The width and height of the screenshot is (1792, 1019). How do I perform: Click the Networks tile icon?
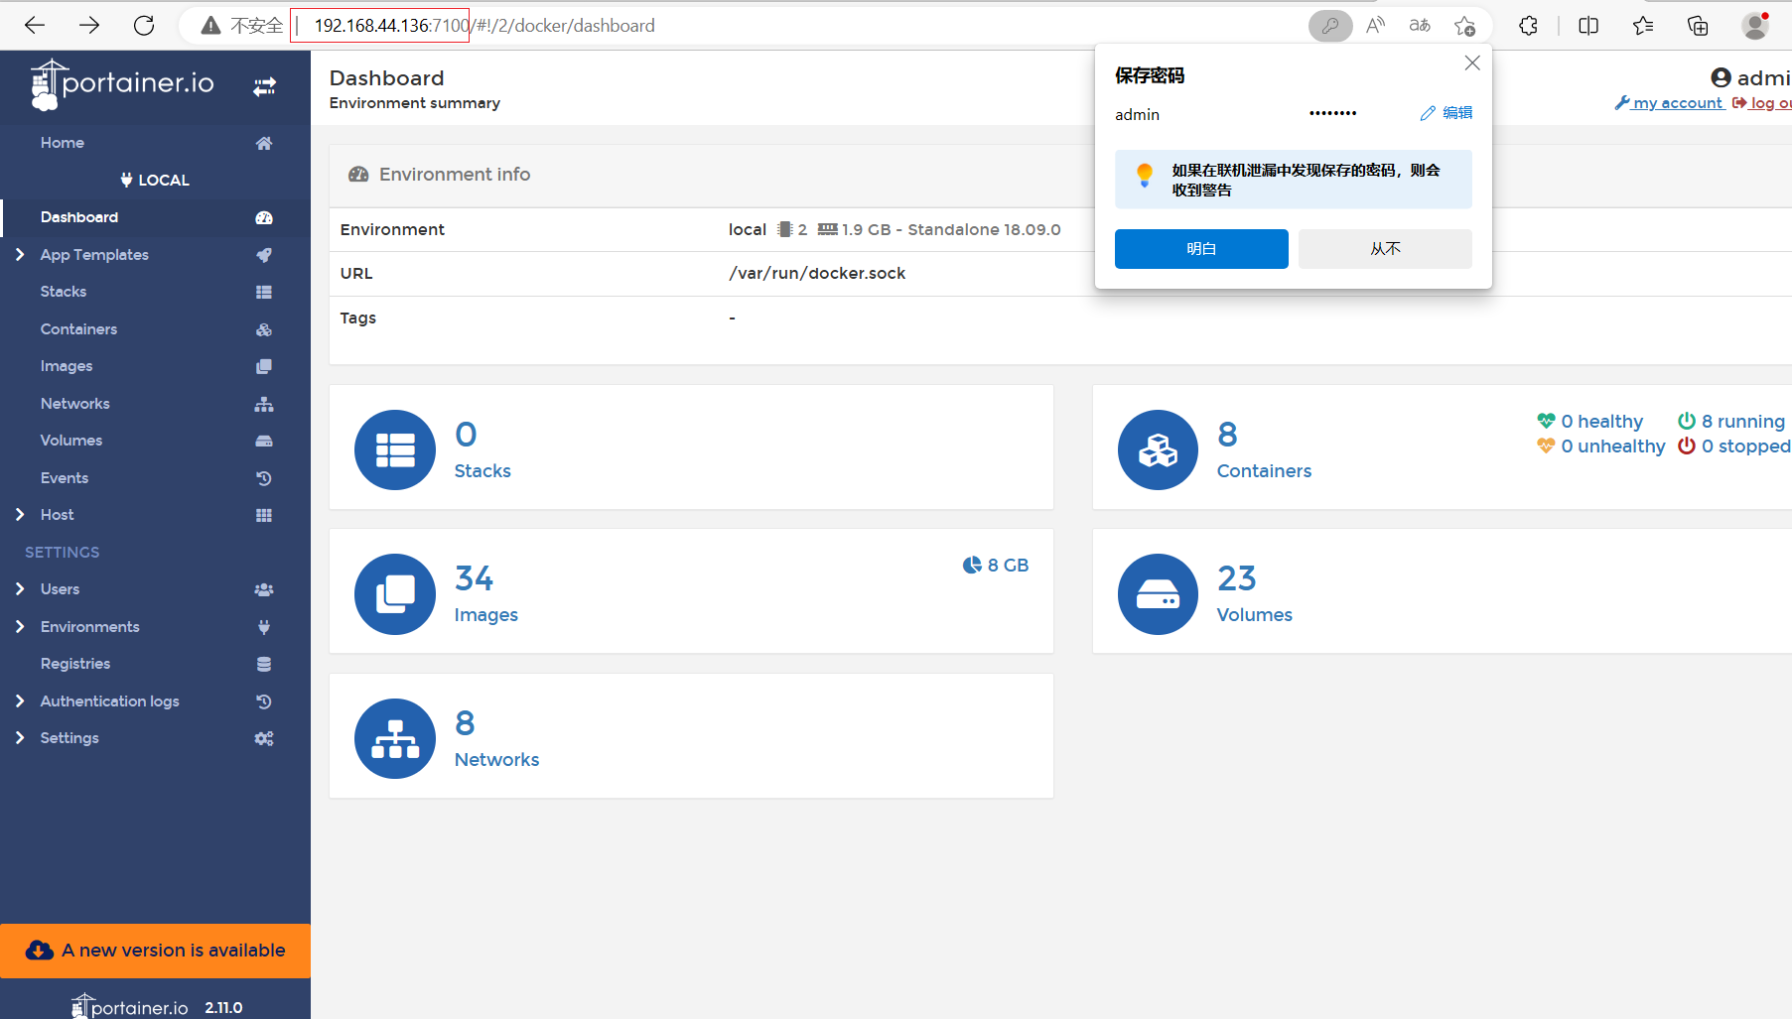(x=395, y=738)
